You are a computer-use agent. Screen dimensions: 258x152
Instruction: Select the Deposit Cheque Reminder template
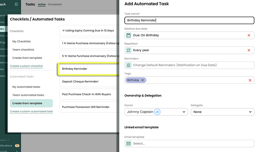80,81
